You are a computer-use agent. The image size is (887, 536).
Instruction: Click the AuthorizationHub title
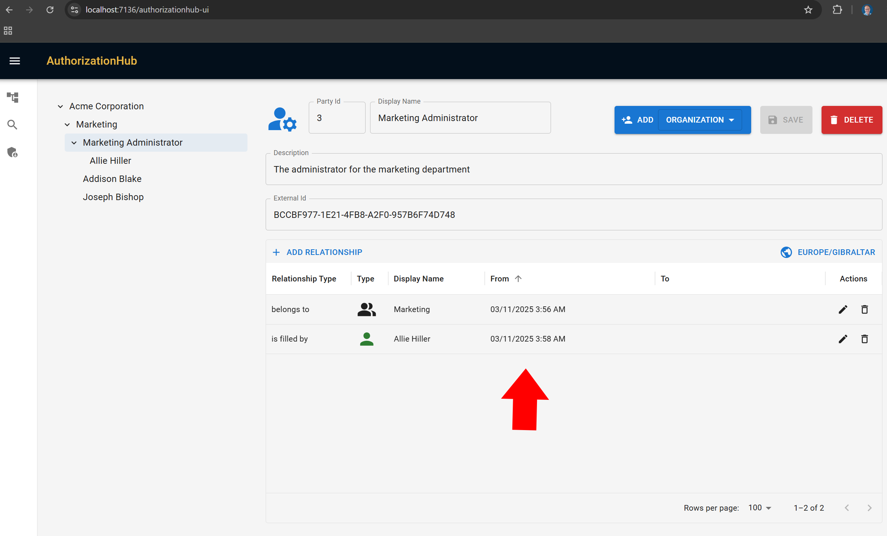tap(92, 61)
